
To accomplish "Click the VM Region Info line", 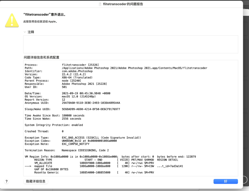I will (x=110, y=157).
